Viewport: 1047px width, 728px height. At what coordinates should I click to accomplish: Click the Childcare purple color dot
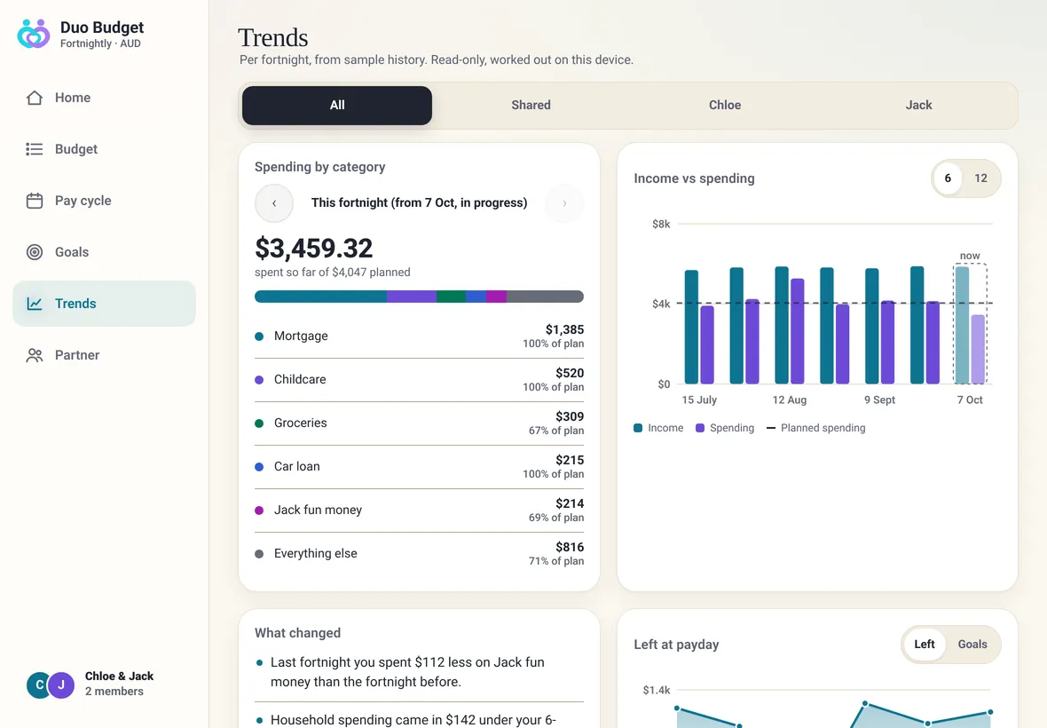pos(259,380)
